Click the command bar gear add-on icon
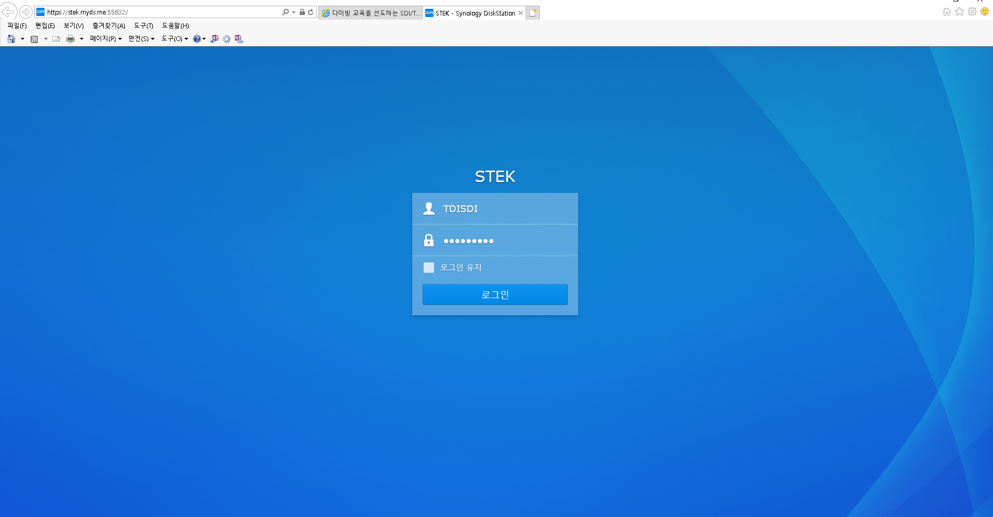 227,39
